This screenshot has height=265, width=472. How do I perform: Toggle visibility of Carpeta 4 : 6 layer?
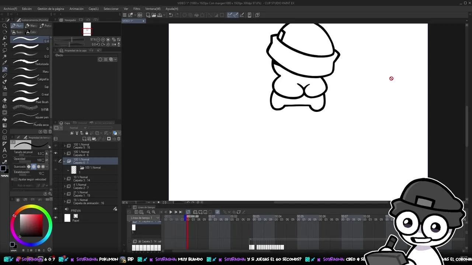coord(56,153)
